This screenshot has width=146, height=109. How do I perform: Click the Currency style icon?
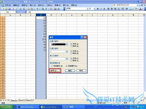[x=123, y=9]
